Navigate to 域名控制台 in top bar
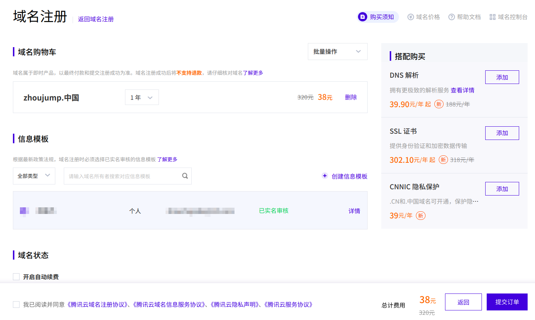The width and height of the screenshot is (535, 320). 512,17
